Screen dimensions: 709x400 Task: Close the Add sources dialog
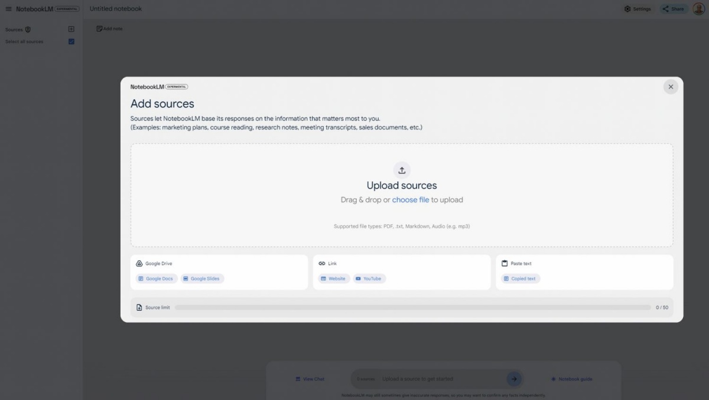pos(671,87)
